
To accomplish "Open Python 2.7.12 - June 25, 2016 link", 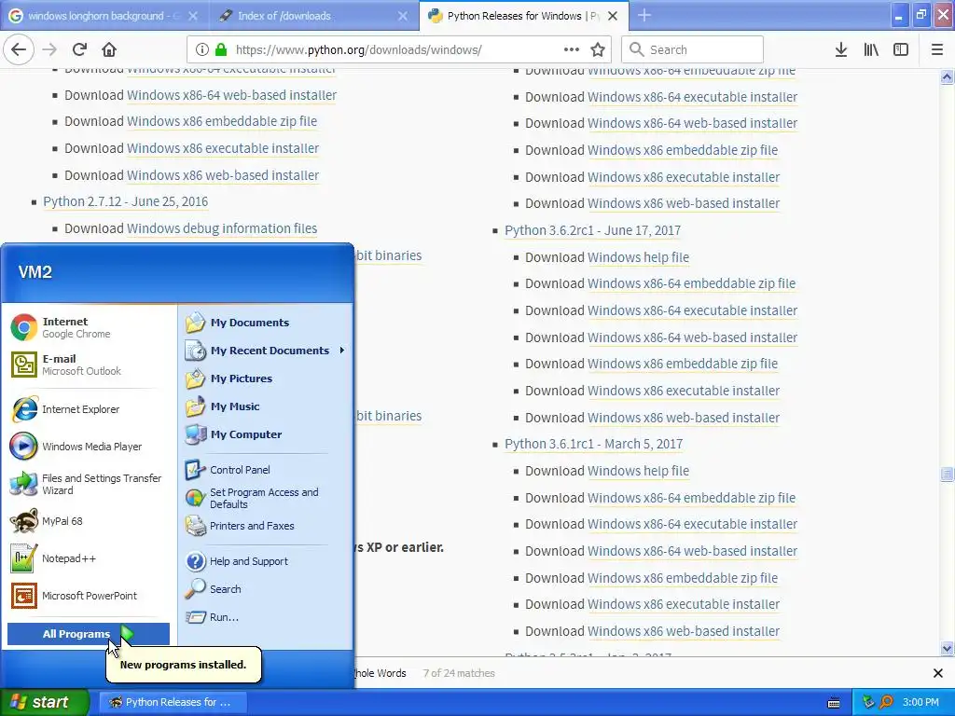I will click(126, 201).
